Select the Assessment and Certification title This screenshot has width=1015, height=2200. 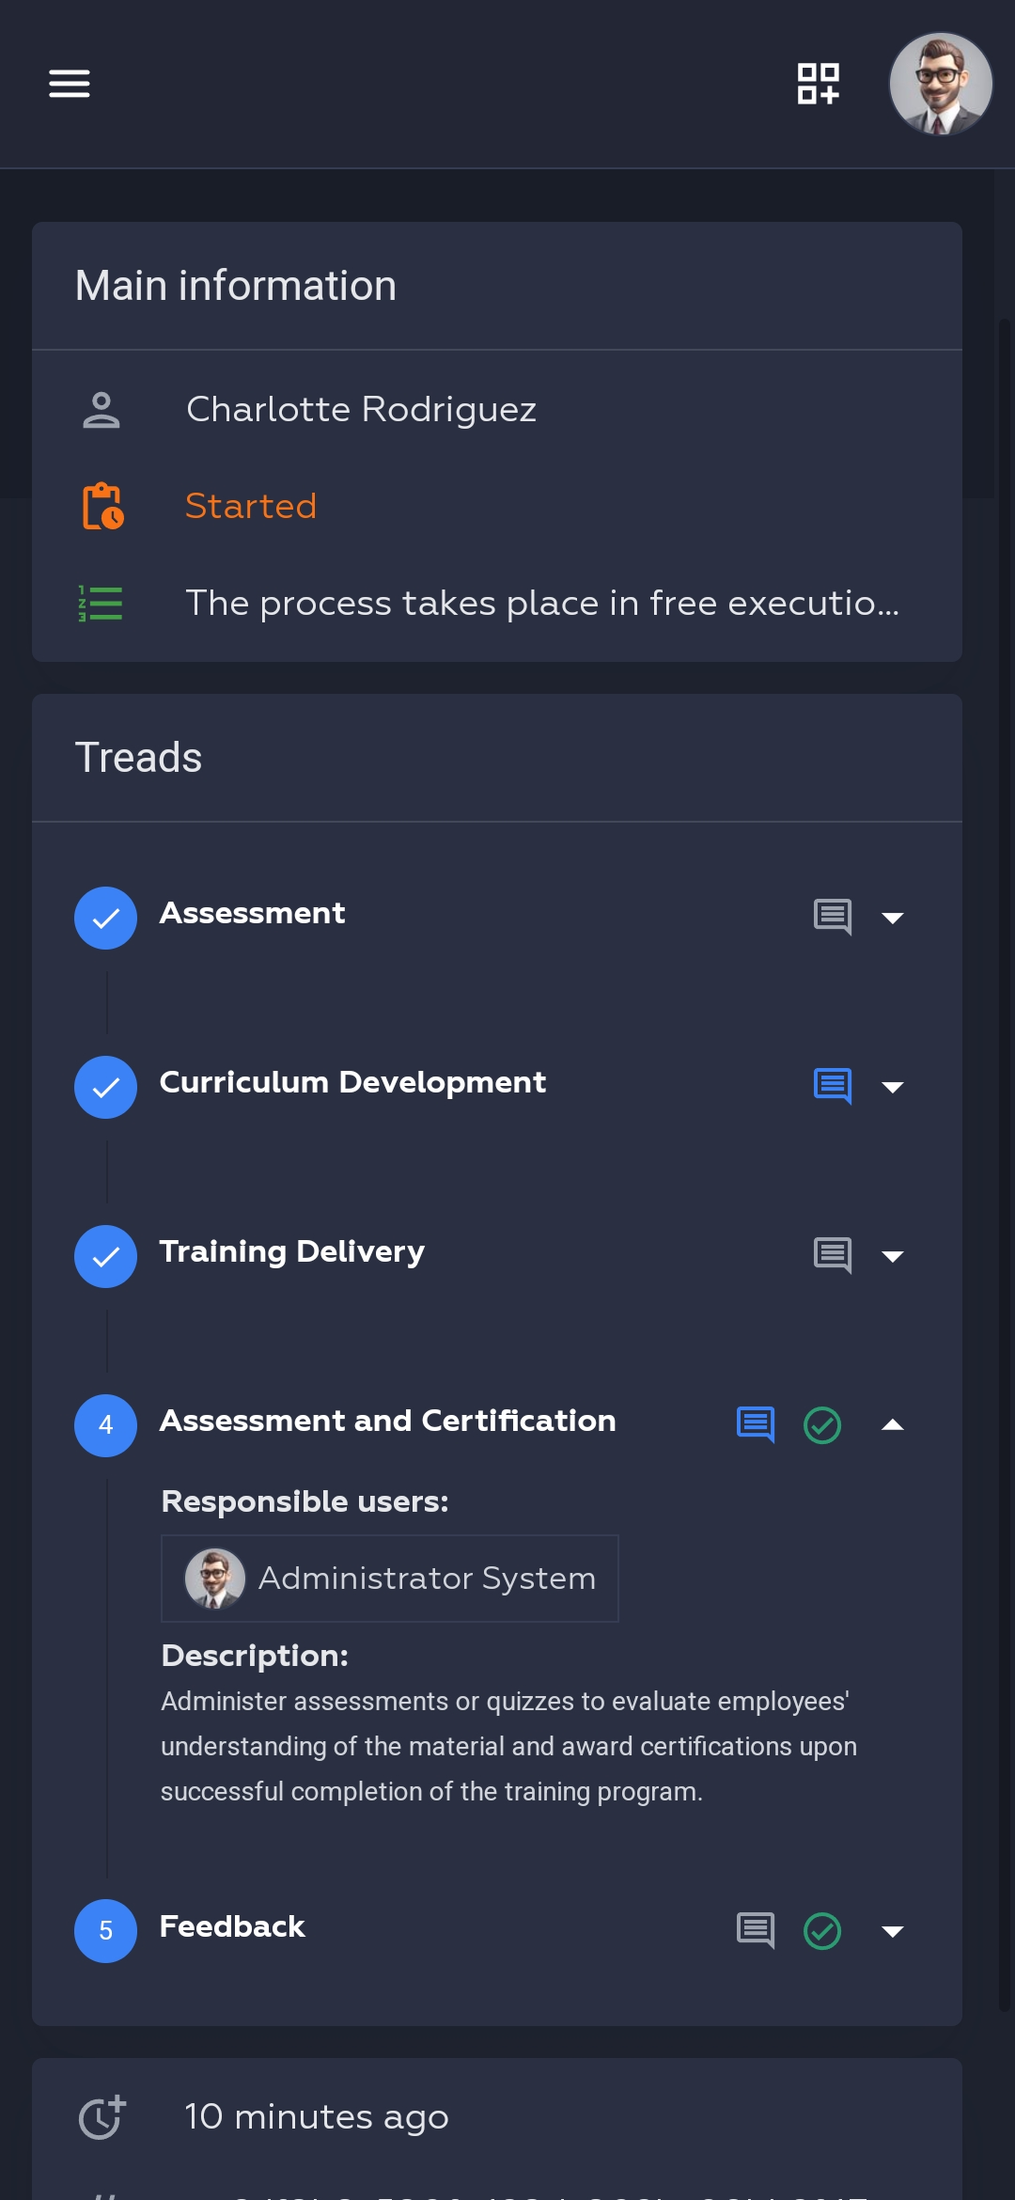tap(388, 1421)
